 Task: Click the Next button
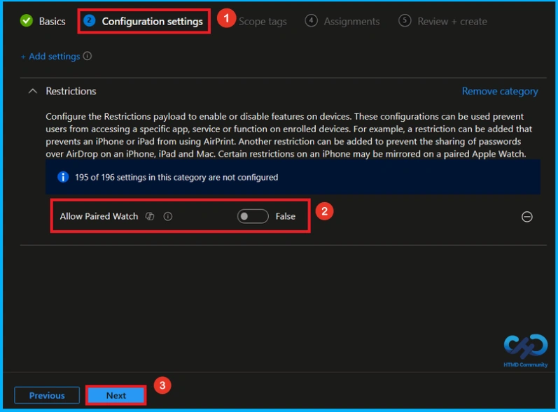pos(116,395)
